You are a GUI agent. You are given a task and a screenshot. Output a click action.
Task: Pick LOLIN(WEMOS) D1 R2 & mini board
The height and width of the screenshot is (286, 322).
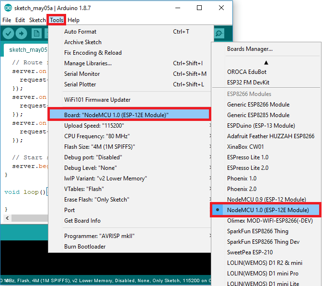coord(264,263)
